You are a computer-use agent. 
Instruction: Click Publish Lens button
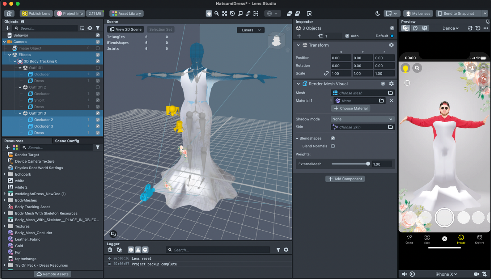click(36, 13)
